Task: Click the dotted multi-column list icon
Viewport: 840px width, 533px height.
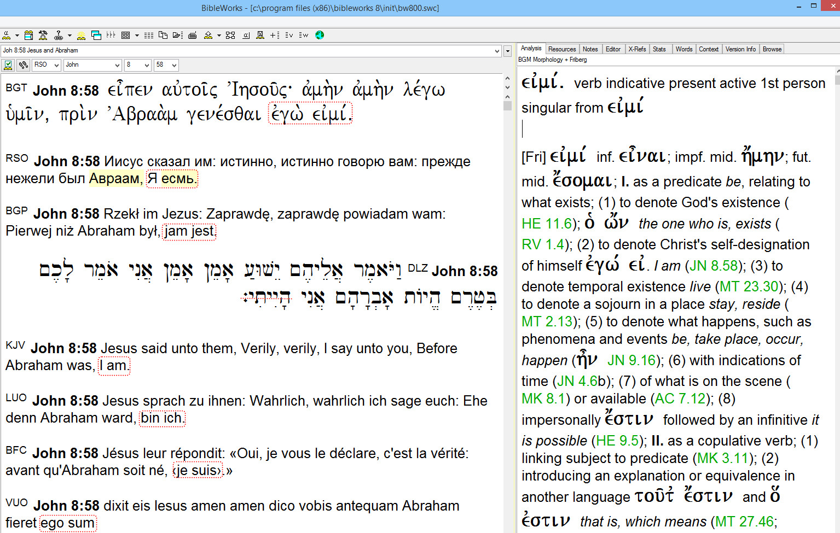Action: click(x=149, y=36)
